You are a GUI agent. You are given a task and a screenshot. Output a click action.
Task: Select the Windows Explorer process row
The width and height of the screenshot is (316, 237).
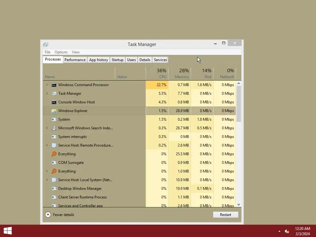[139, 111]
